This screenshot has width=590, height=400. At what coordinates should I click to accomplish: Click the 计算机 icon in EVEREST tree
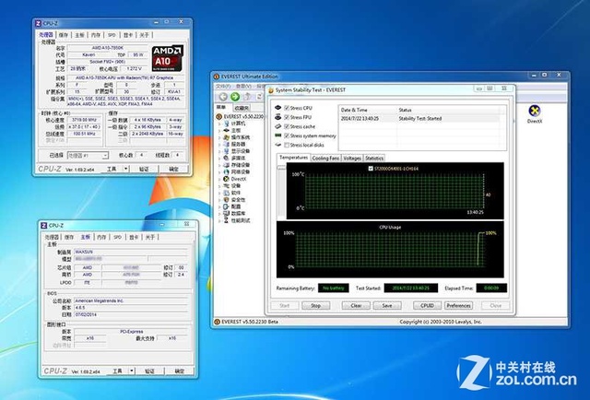pyautogui.click(x=227, y=124)
